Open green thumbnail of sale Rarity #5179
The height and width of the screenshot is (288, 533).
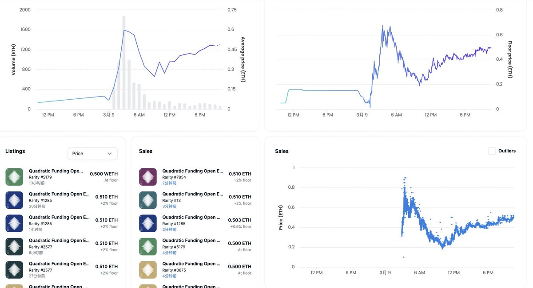148,246
